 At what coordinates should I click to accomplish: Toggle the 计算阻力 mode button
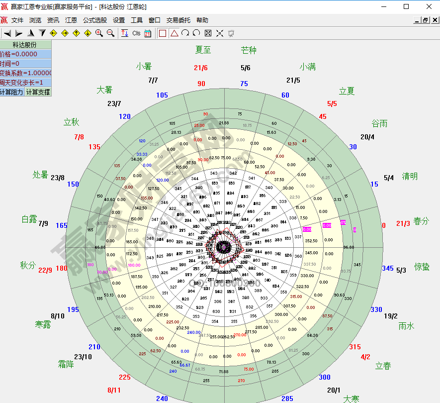[12, 92]
